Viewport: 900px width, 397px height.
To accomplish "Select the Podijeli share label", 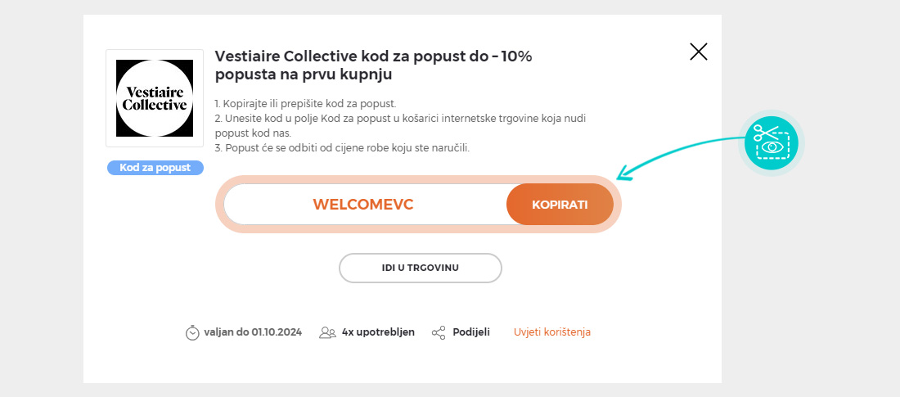I will (471, 332).
